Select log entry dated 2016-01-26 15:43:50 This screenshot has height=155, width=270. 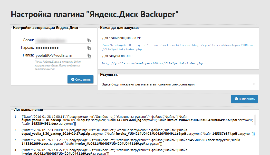131,142
